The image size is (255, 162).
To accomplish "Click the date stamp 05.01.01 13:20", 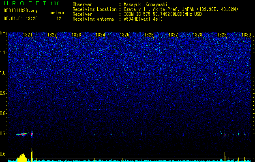I will point(21,19).
